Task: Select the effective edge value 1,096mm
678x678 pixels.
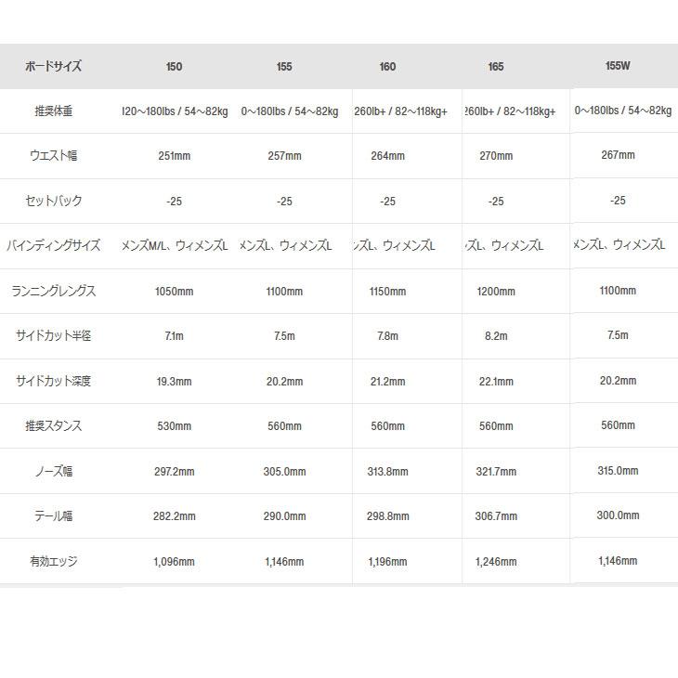Action: point(174,562)
